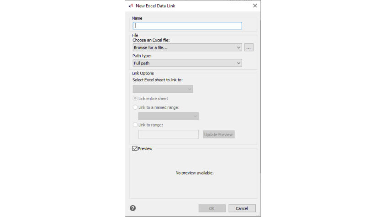The height and width of the screenshot is (217, 386).
Task: Open the Select Excel sheet dropdown
Action: 163,89
